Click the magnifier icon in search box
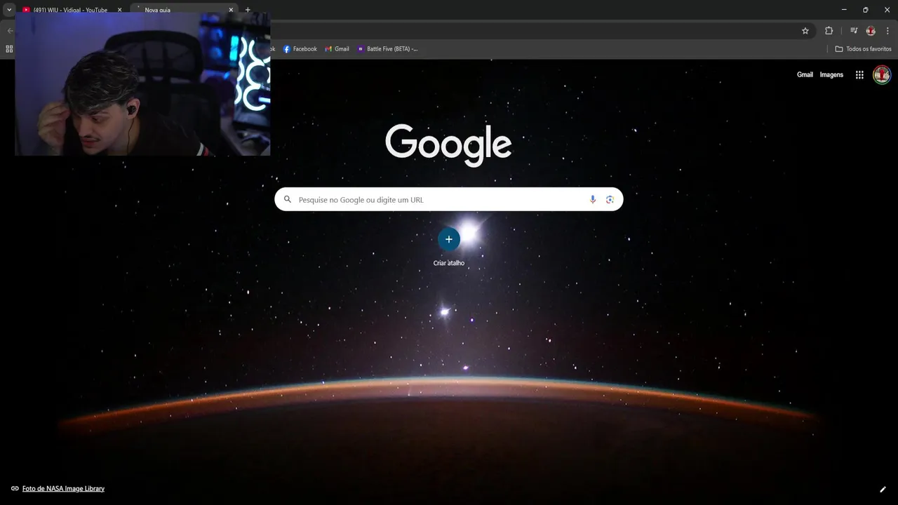 pyautogui.click(x=287, y=200)
